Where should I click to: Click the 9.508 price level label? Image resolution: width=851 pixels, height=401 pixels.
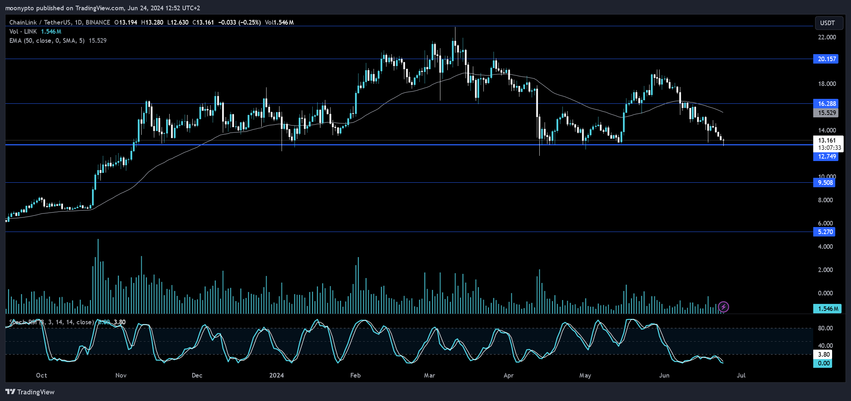824,183
